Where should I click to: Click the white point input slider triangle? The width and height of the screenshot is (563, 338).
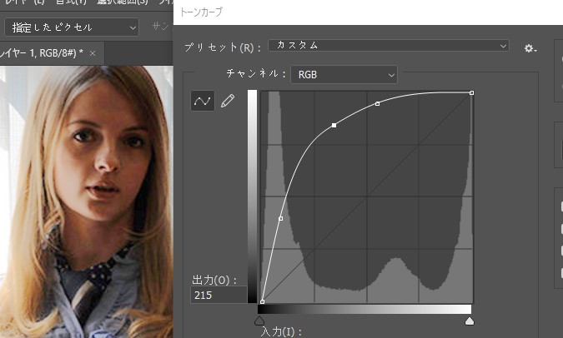pyautogui.click(x=470, y=320)
